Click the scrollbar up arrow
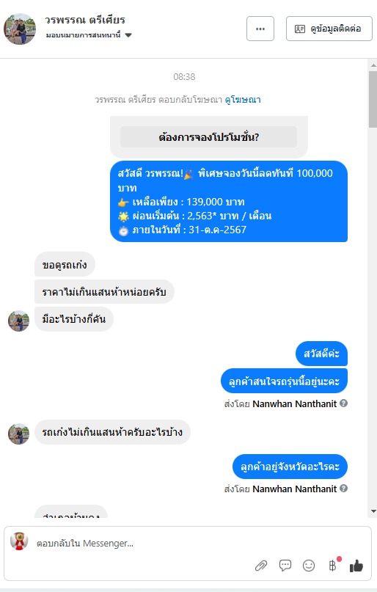The height and width of the screenshot is (592, 377). (x=373, y=65)
